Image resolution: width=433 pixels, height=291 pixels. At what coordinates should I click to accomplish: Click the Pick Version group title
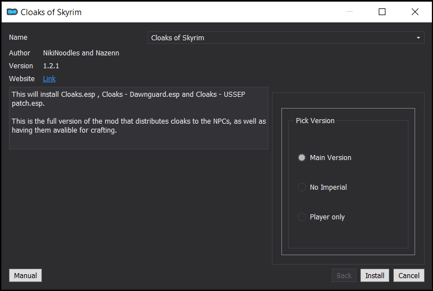pyautogui.click(x=315, y=121)
